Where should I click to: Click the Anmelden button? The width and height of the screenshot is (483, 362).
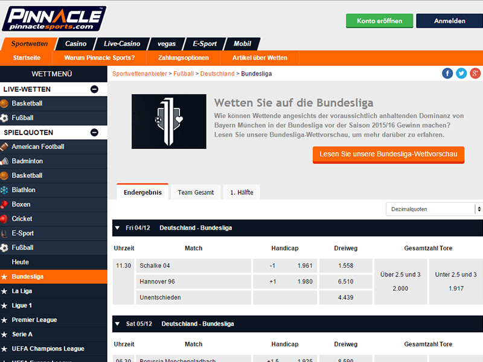pos(449,21)
